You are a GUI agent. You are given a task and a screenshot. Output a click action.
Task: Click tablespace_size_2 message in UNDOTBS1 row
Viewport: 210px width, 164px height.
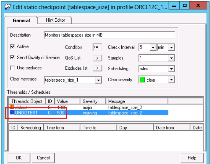(125, 113)
